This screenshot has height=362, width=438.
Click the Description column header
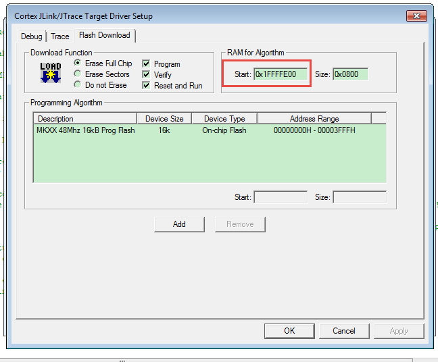tap(85, 119)
